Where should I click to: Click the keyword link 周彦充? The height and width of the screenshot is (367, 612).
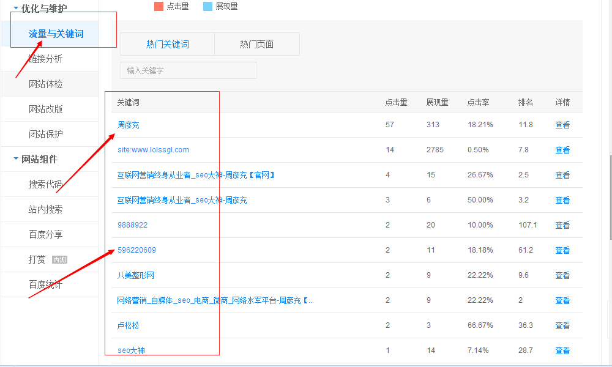(x=128, y=124)
